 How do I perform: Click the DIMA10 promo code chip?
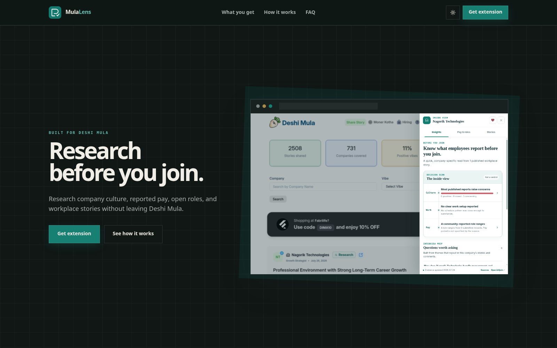coord(325,228)
